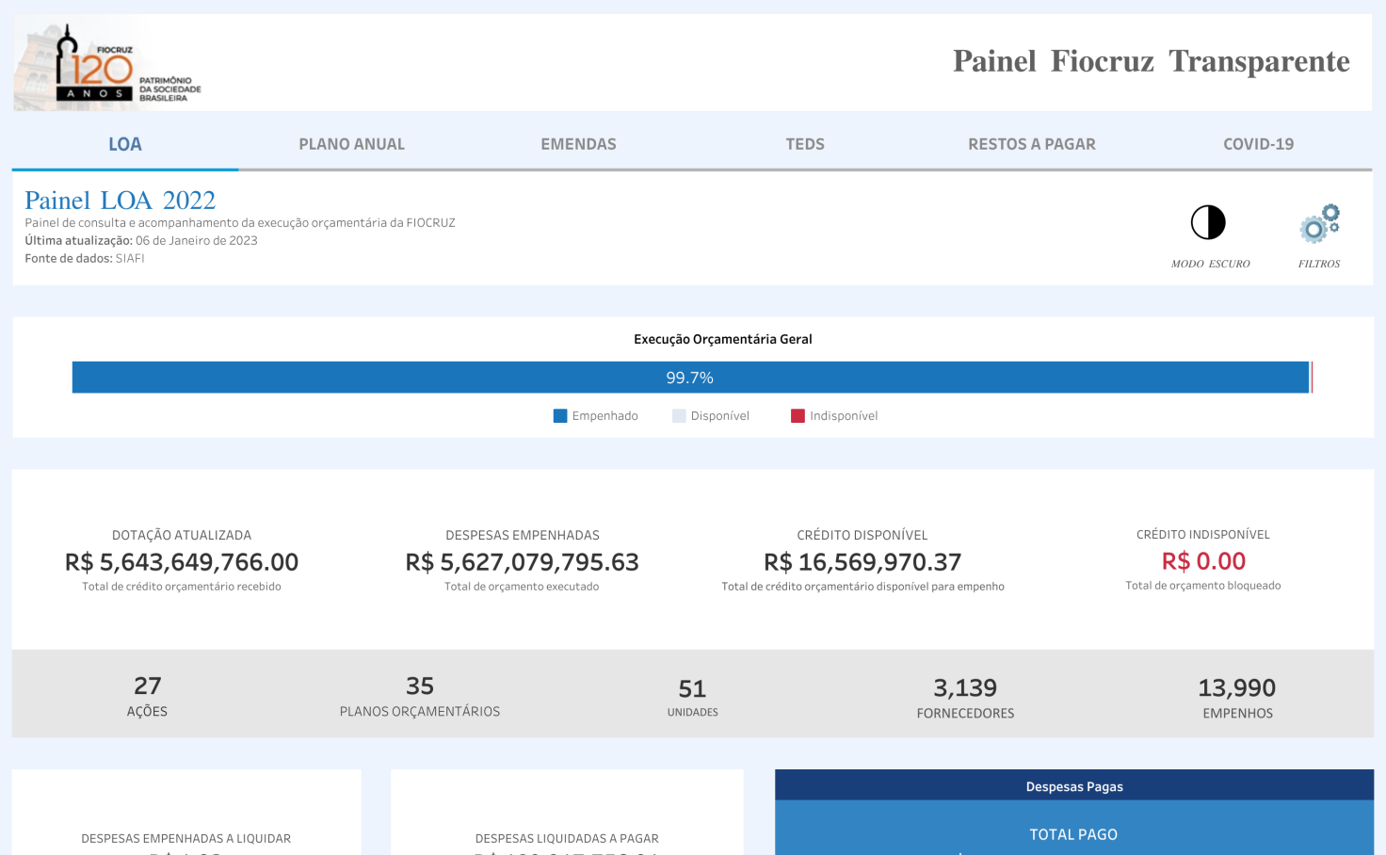Click the Dotação Atualizada amount
Viewport: 1386px width, 855px height.
[182, 562]
